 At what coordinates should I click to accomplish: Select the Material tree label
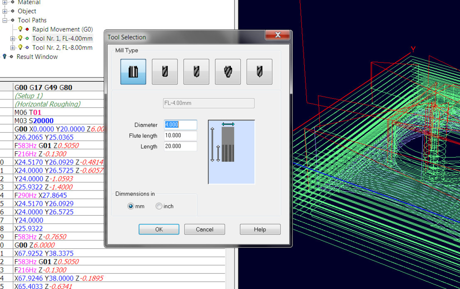pos(29,2)
